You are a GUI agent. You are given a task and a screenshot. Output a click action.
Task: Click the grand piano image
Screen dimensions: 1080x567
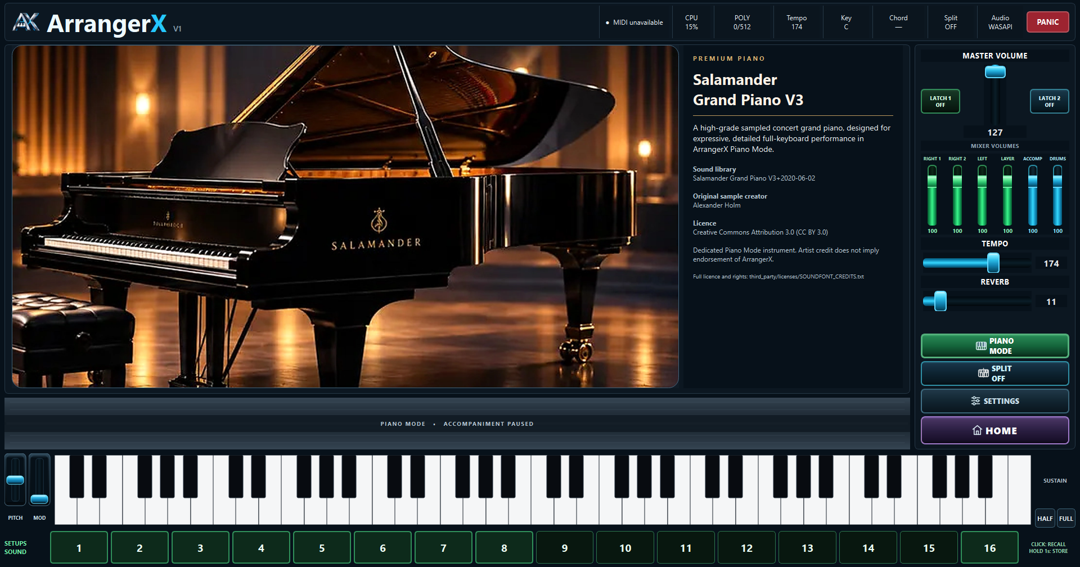pos(345,217)
